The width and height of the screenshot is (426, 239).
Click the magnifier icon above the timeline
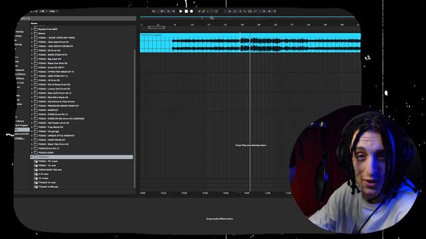tap(212, 18)
